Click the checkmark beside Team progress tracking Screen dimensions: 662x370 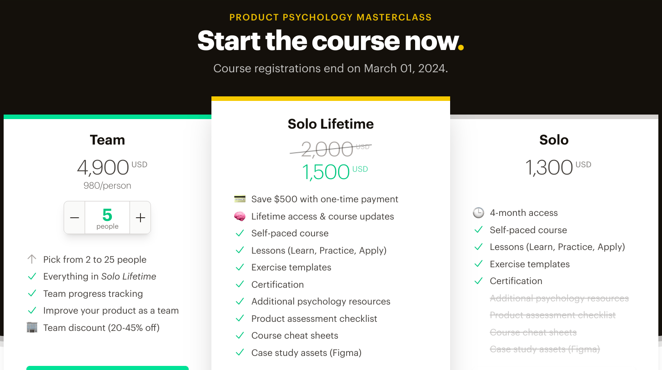click(32, 294)
